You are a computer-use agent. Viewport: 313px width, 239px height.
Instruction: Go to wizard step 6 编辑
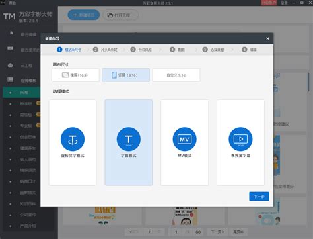[249, 50]
